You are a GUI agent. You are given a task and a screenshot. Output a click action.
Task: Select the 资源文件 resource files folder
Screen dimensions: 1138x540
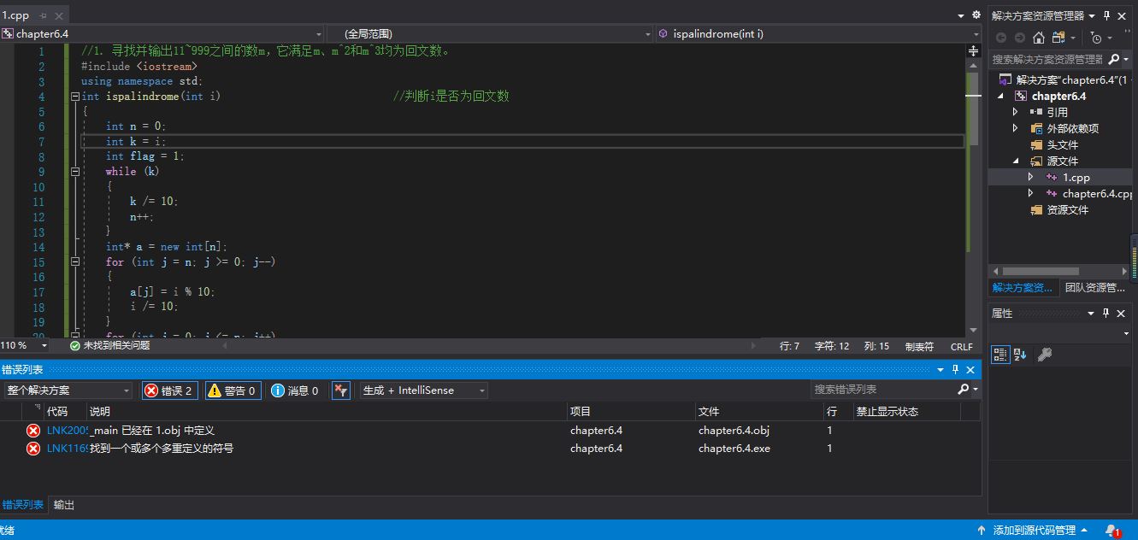pos(1068,209)
